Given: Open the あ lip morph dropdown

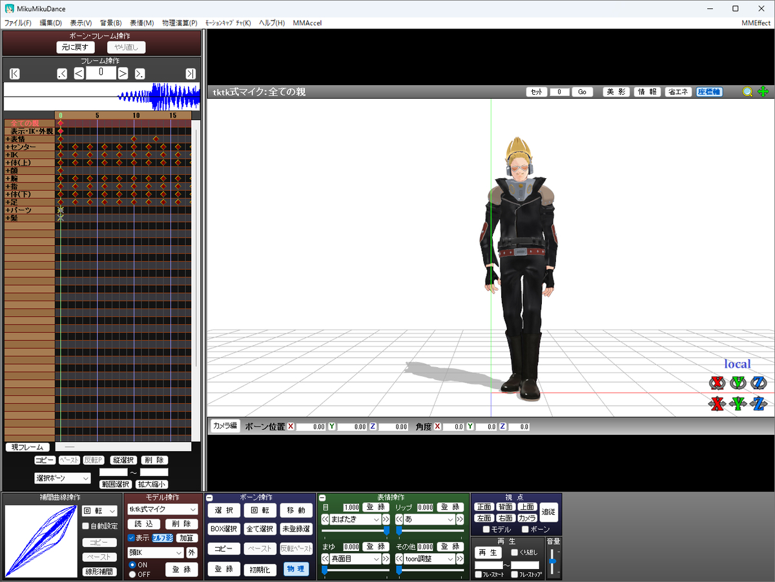Looking at the screenshot, I should pyautogui.click(x=430, y=519).
